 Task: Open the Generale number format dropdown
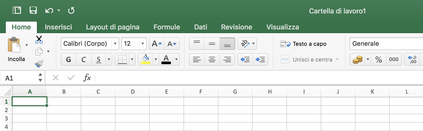385,44
